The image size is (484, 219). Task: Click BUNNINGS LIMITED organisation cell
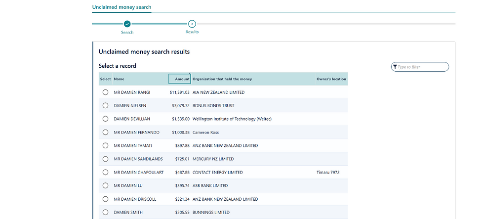pos(211,213)
